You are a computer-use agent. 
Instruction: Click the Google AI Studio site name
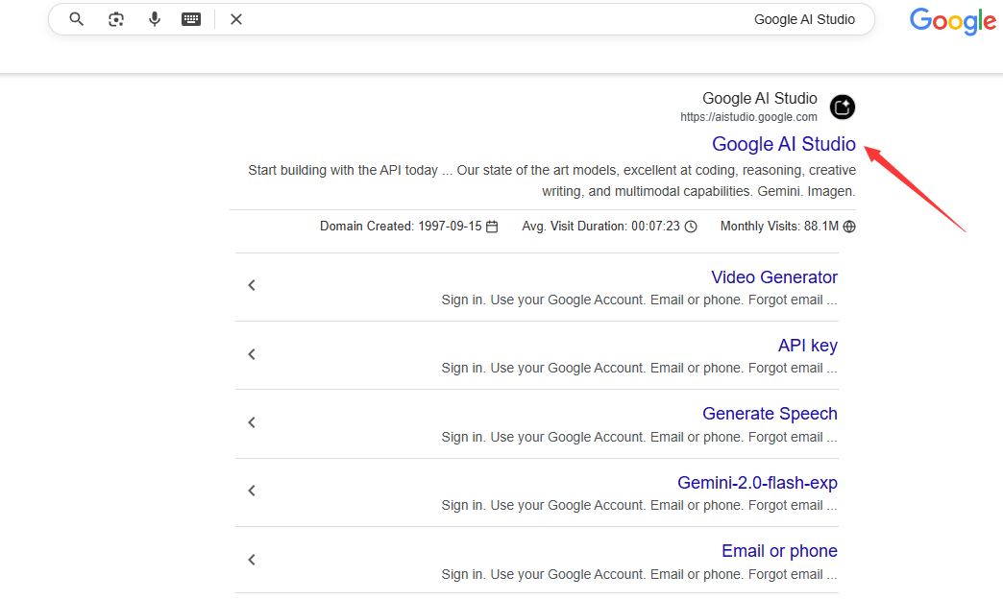point(759,99)
